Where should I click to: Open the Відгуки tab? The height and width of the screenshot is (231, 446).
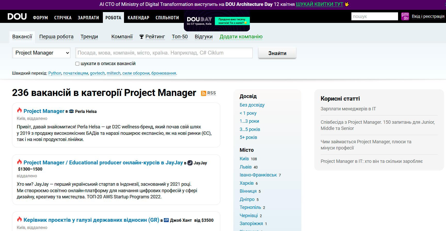[x=204, y=37]
